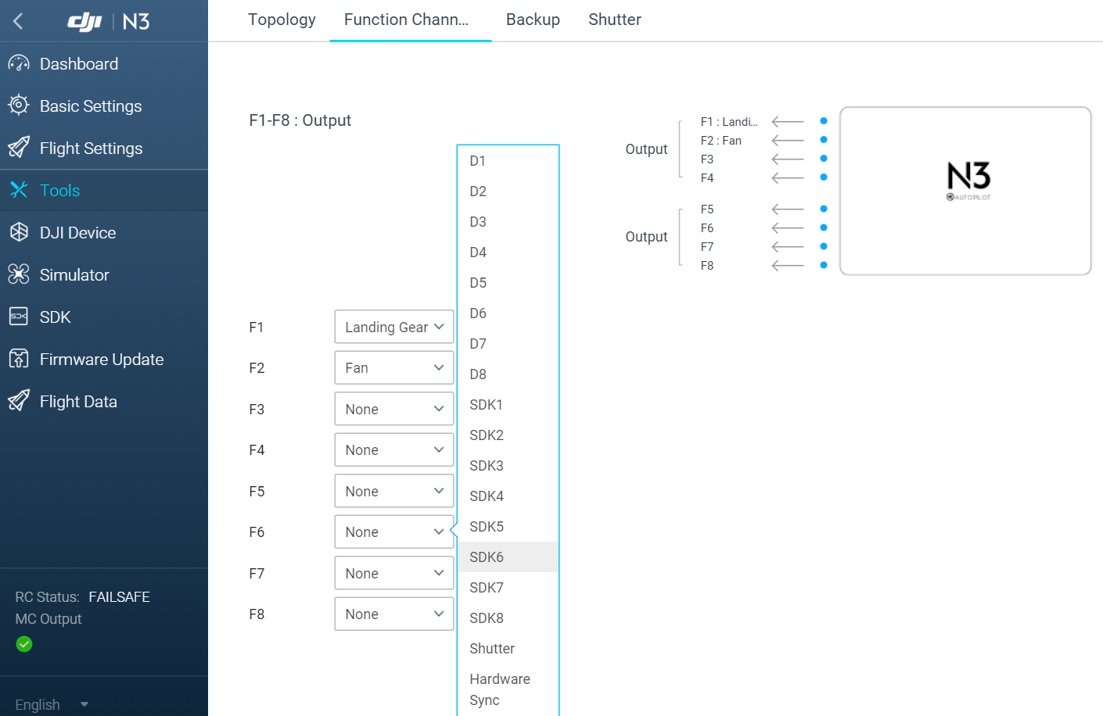Switch to the Topology tab

(282, 20)
